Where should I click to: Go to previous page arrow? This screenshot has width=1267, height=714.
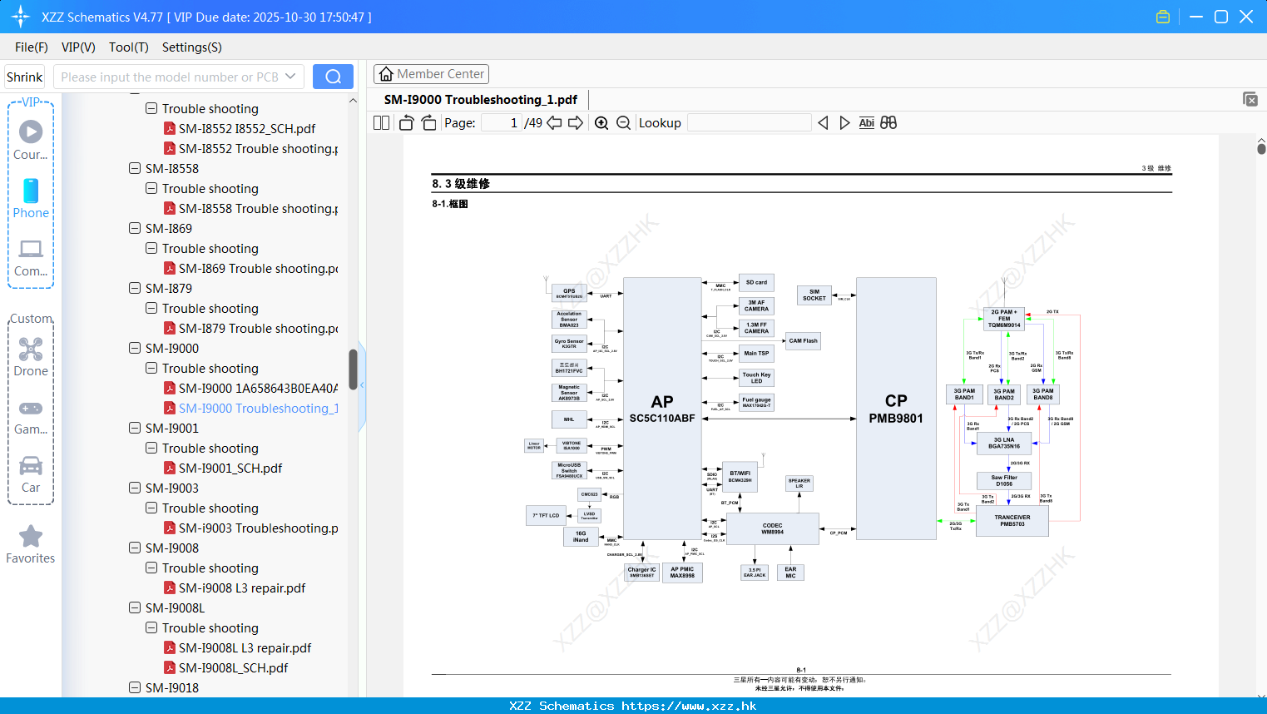[554, 122]
